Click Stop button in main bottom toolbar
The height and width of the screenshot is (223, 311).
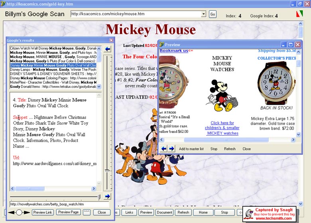[x=224, y=212]
